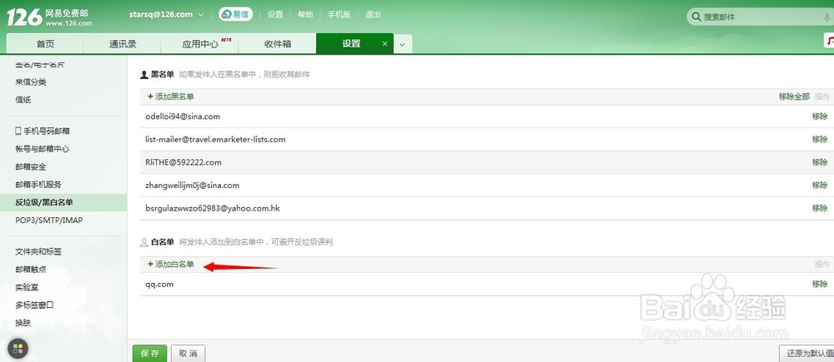Screen dimensions: 834x362
Task: Click 移除全部 in blacklist header
Action: [794, 97]
